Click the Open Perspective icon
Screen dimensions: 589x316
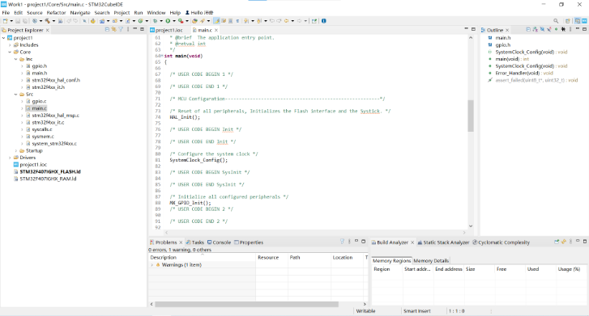[x=568, y=21]
